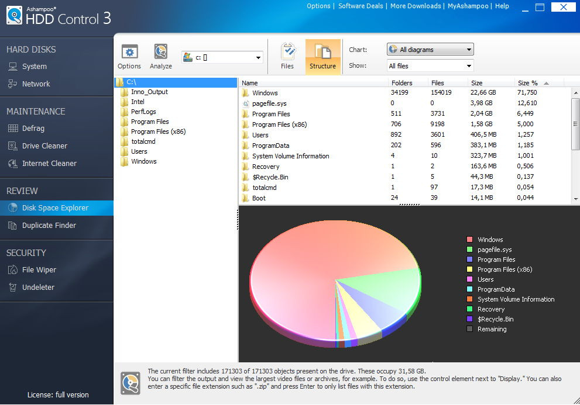
Task: Click the pagefile.sys file icon
Action: pyautogui.click(x=245, y=103)
